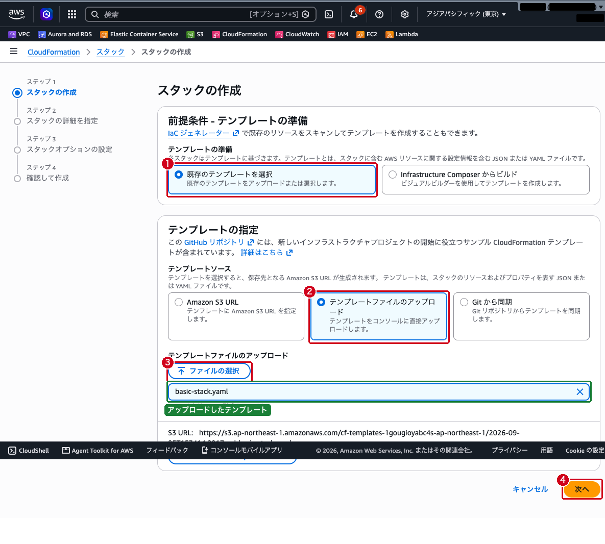Launch CloudShell from top bar icon
This screenshot has width=605, height=544.
(x=329, y=14)
